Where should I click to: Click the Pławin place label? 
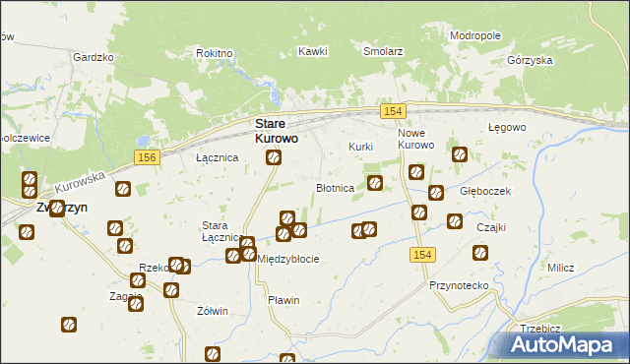point(283,300)
